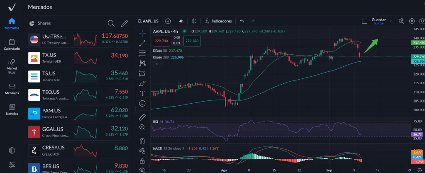This screenshot has width=425, height=173.
Task: Open the Noticias section
Action: pos(12,110)
